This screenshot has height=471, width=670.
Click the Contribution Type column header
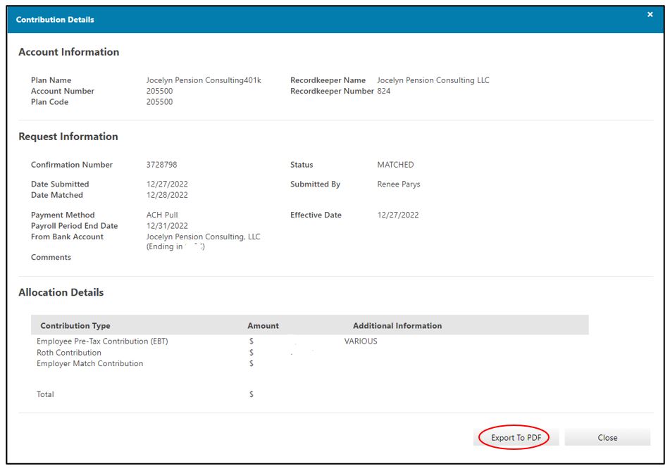click(x=75, y=326)
